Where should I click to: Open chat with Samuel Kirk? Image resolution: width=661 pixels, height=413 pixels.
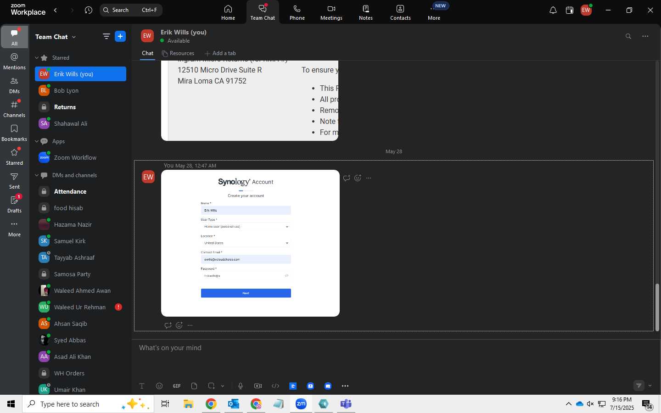click(80, 241)
